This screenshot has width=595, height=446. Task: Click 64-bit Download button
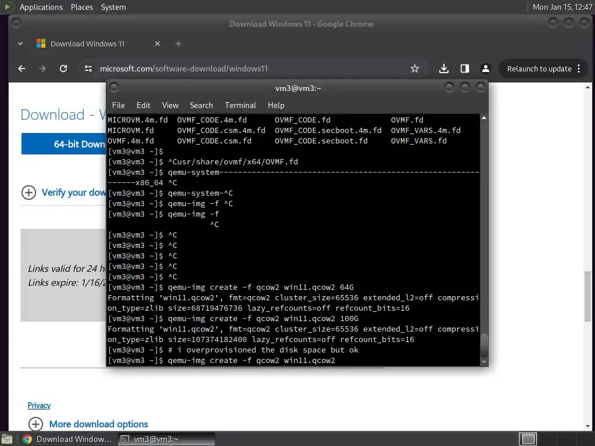pyautogui.click(x=64, y=144)
